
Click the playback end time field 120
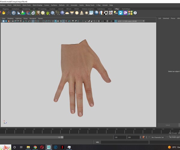(x=120, y=137)
